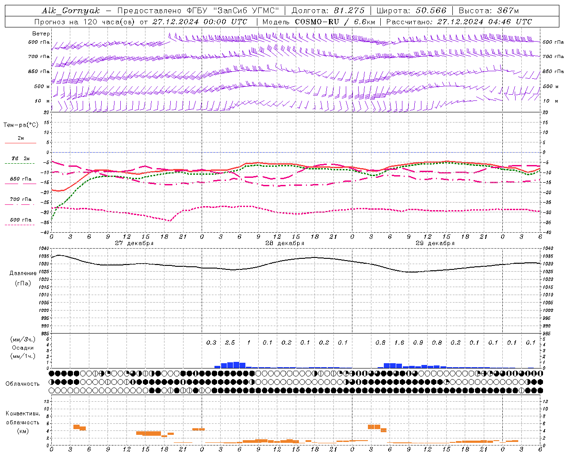Screen dimensions: 566x453
Task: Click the 850 гПа temperature legend entry
Action: tap(20, 179)
